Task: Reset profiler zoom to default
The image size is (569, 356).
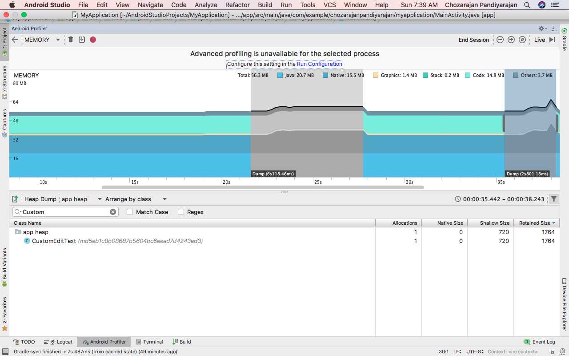Action: pyautogui.click(x=522, y=40)
